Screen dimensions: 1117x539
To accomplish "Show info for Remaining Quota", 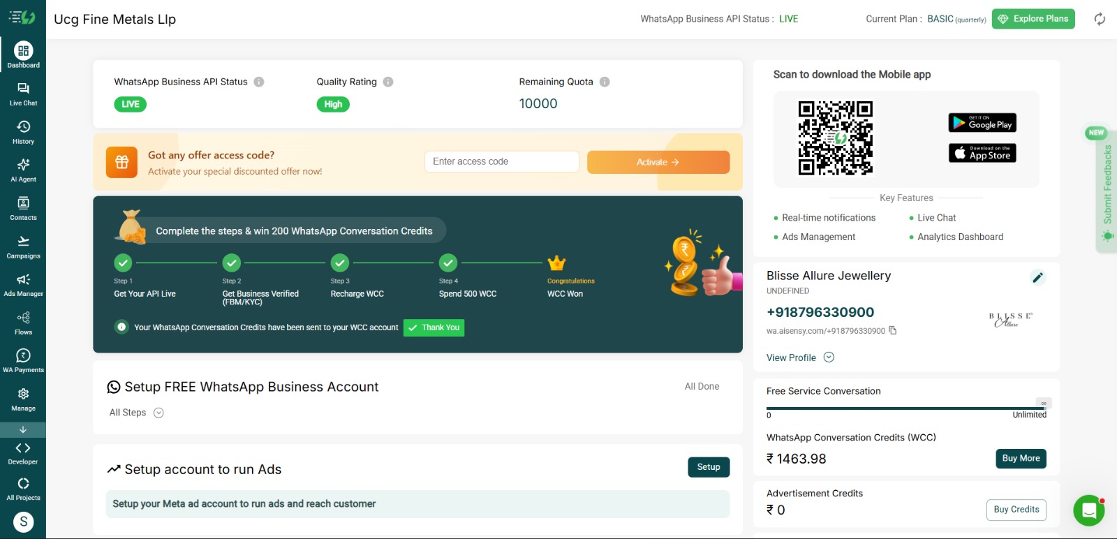I will click(605, 82).
